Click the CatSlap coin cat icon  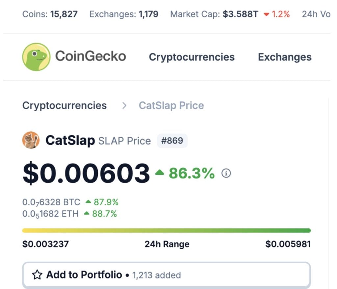[x=31, y=140]
